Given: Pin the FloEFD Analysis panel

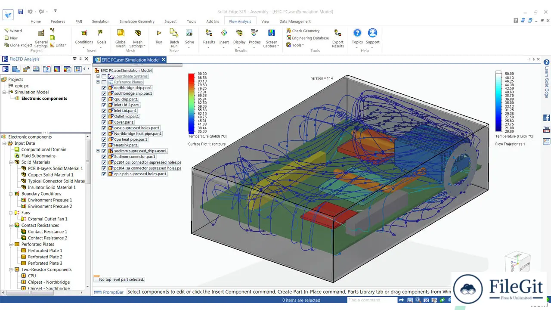Looking at the screenshot, I should pos(80,59).
